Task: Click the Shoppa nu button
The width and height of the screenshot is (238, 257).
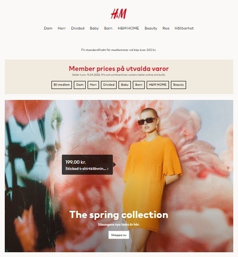Action: click(119, 235)
